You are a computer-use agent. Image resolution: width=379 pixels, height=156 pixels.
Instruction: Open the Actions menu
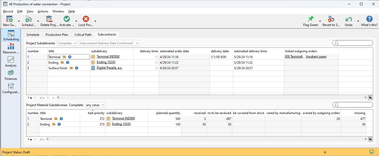[43, 11]
